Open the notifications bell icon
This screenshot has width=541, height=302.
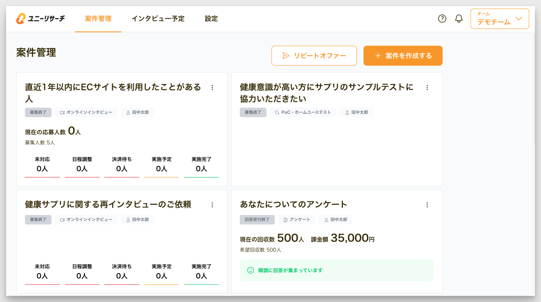pyautogui.click(x=459, y=19)
